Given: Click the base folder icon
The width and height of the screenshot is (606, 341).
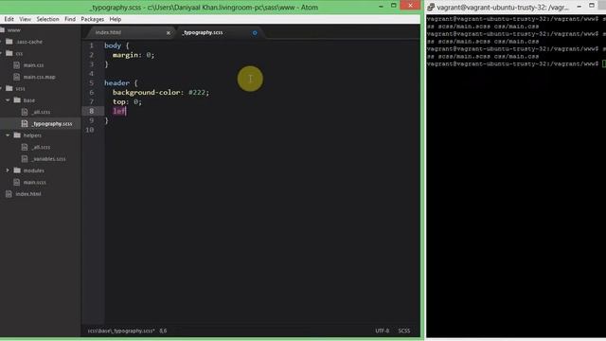Looking at the screenshot, I should click(17, 100).
